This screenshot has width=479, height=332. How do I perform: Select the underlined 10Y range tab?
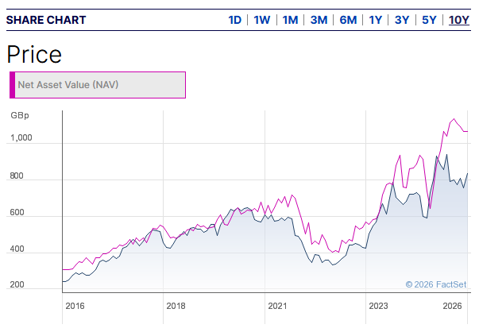tap(459, 20)
